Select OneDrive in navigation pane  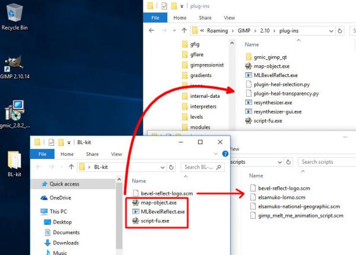click(x=56, y=197)
